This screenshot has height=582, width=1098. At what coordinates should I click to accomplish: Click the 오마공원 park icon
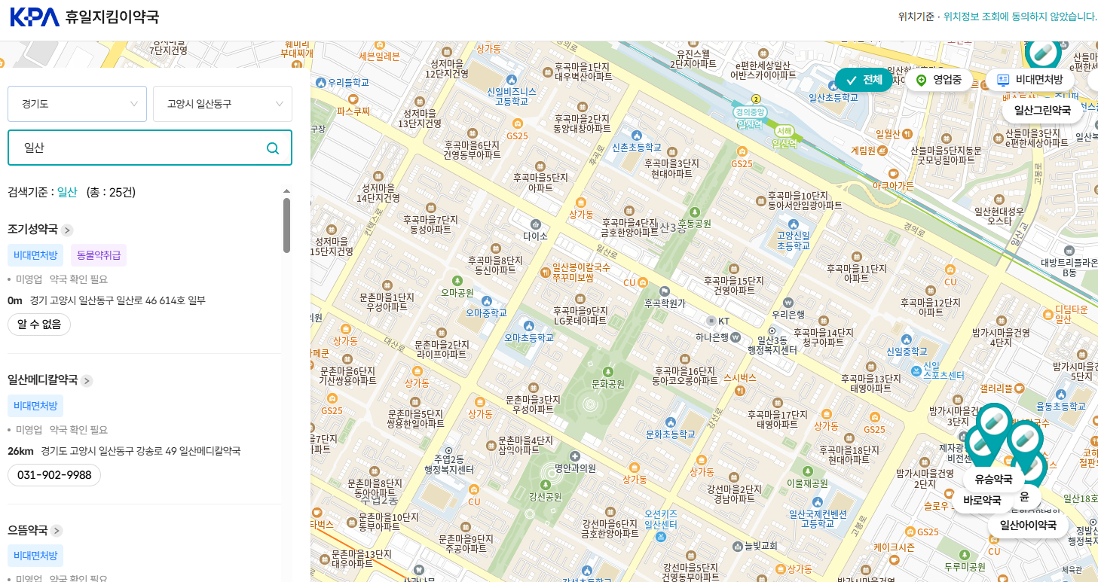[457, 280]
